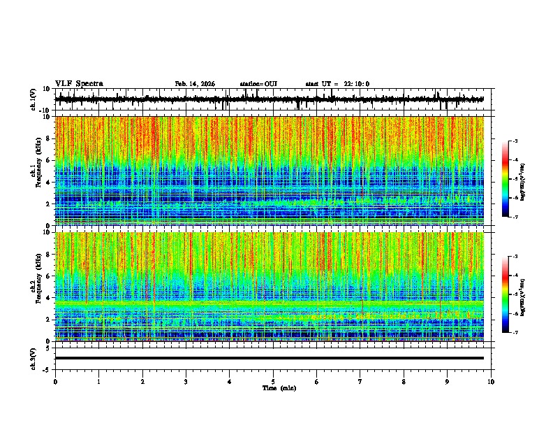This screenshot has width=553, height=428.
Task: Click time axis tick label "6"
Action: click(x=317, y=382)
